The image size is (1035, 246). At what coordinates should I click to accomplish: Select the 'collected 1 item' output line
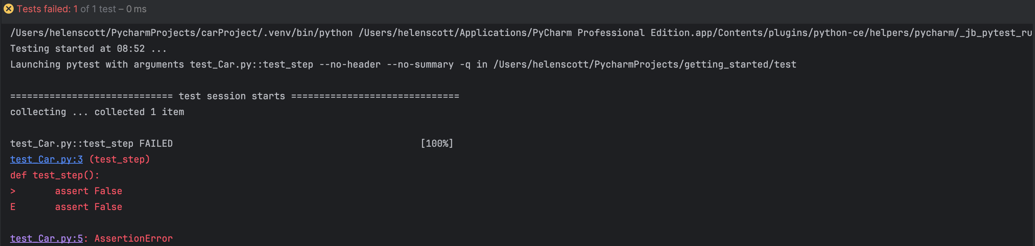coord(139,112)
